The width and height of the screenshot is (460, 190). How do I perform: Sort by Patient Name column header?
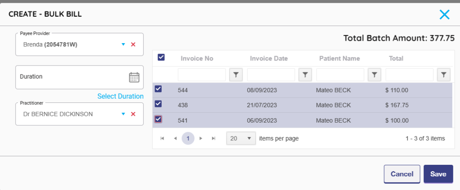tap(339, 58)
